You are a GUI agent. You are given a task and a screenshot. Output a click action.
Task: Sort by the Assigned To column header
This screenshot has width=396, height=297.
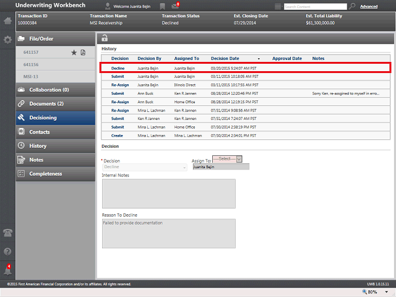pos(187,58)
